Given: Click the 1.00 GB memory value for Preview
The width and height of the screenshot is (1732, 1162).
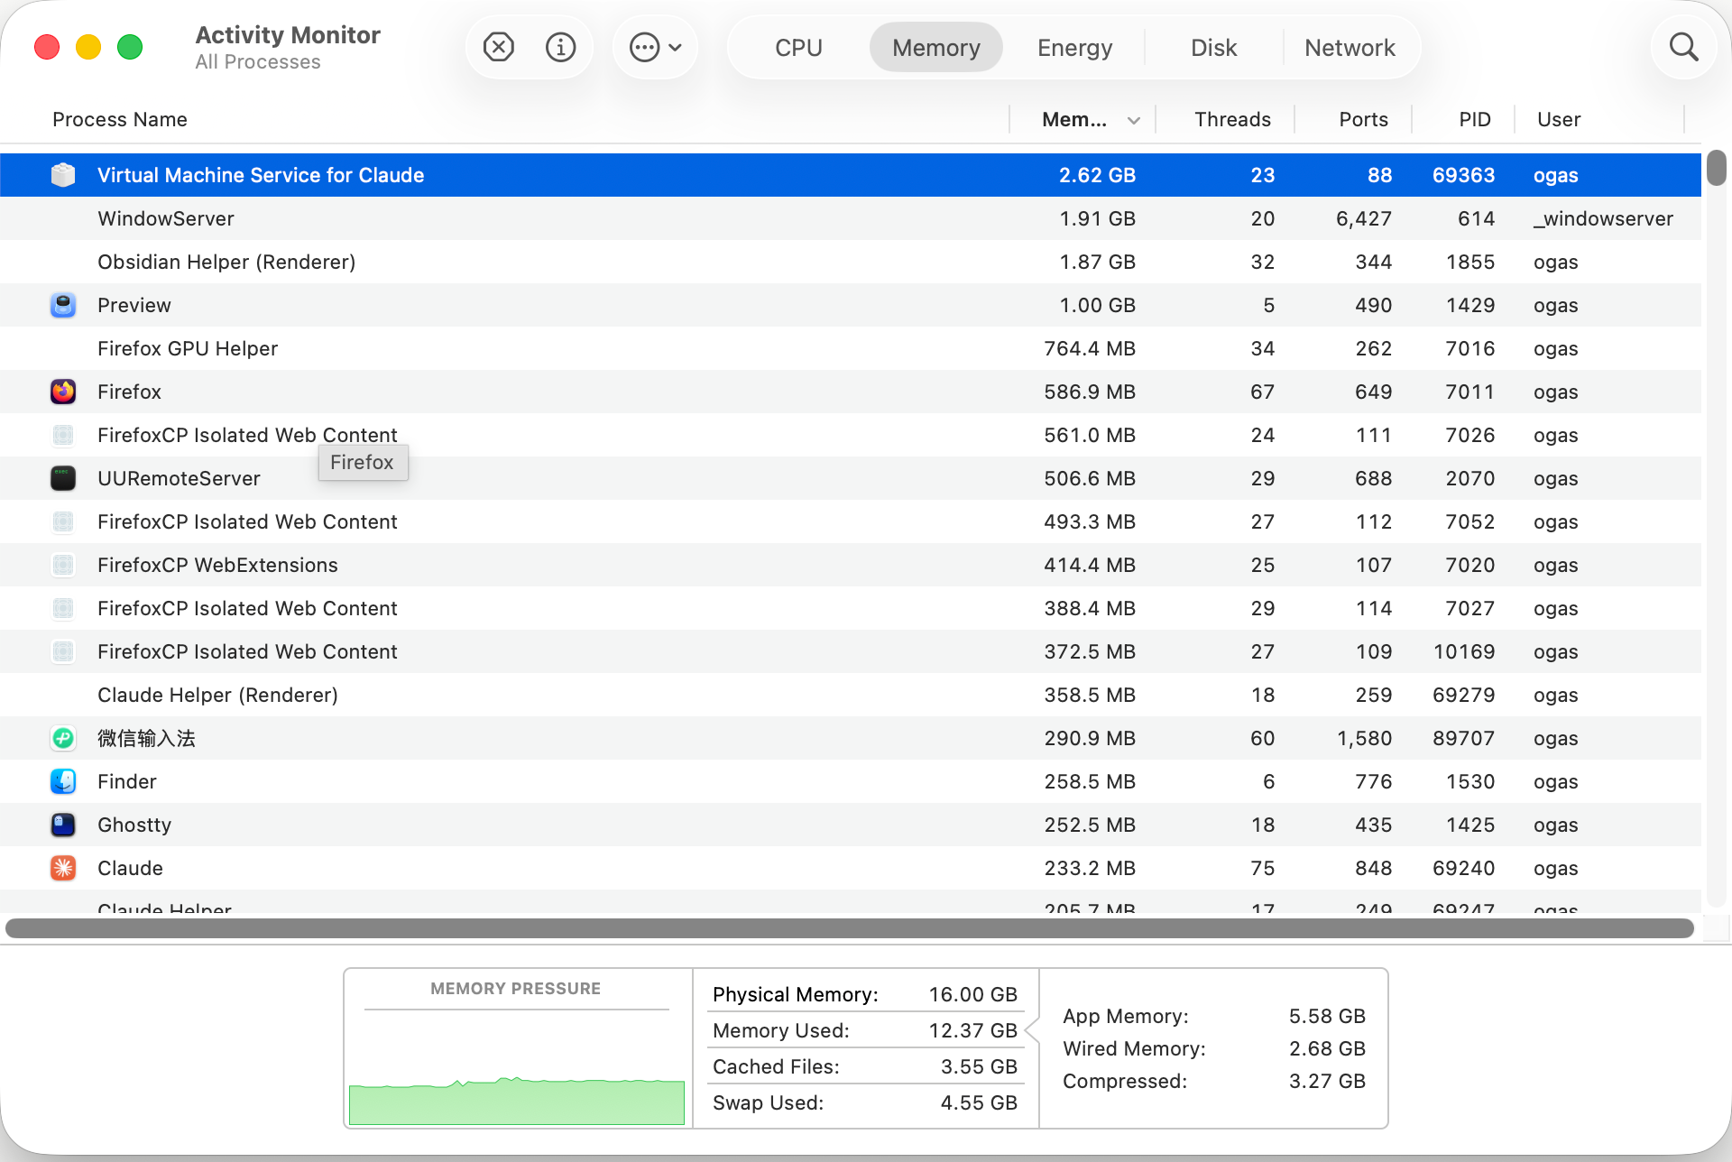Looking at the screenshot, I should pos(1097,305).
